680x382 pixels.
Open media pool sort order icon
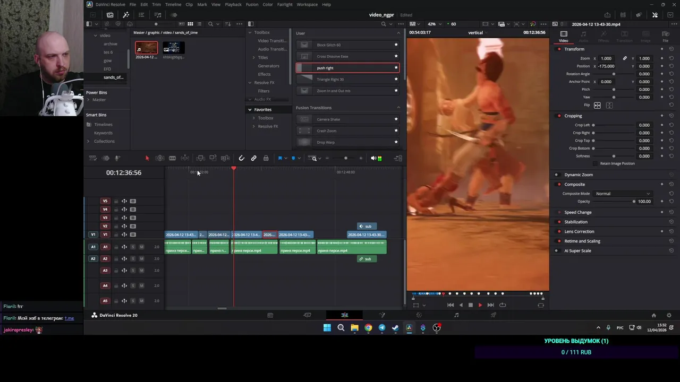pyautogui.click(x=229, y=24)
